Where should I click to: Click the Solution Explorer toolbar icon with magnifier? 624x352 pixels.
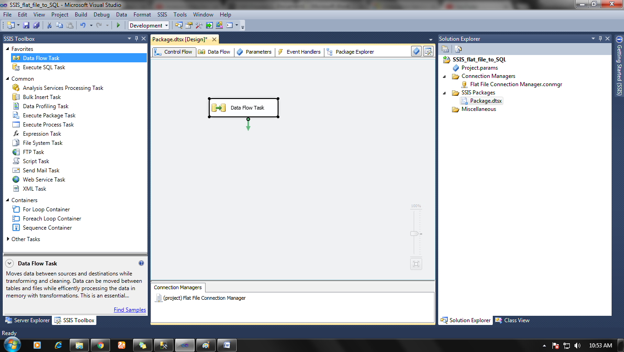pyautogui.click(x=179, y=25)
